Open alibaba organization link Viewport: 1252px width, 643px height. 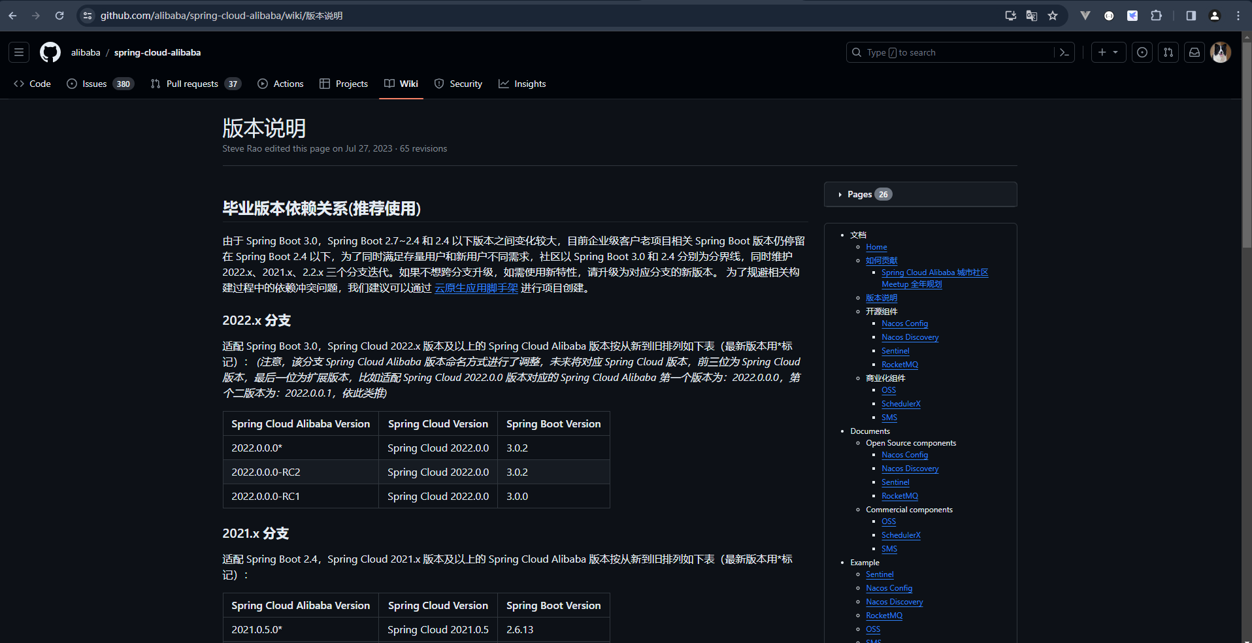click(x=86, y=52)
